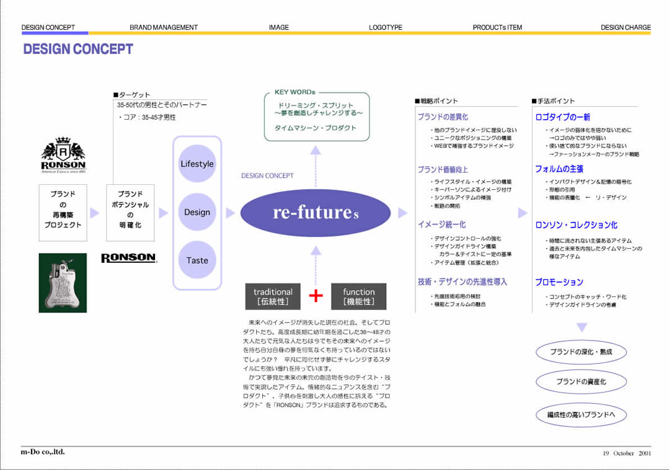
Task: Click the upward arrow beneath the KEY WORDs box
Action: [x=316, y=149]
